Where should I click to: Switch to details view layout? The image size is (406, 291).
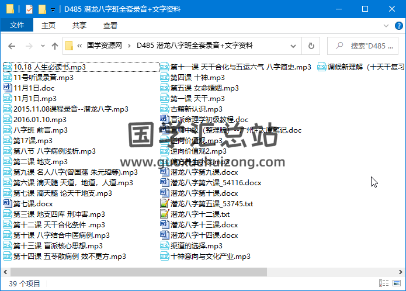tap(384, 283)
